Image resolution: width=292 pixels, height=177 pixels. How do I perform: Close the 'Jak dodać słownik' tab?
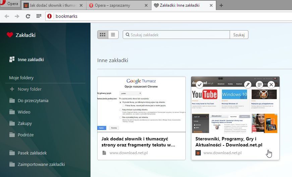tap(81, 5)
